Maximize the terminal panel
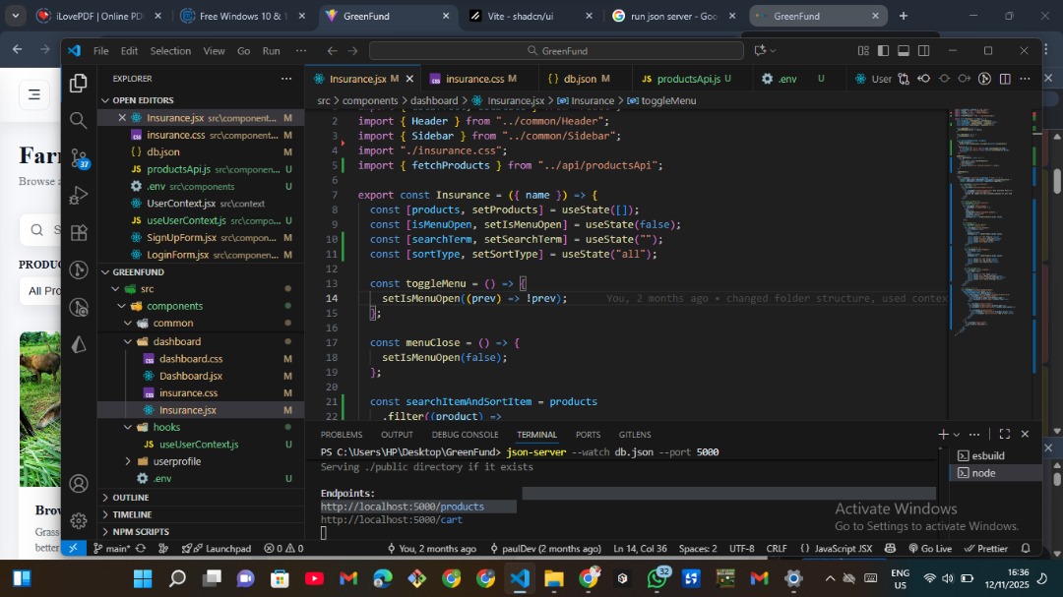The height and width of the screenshot is (597, 1063). [1004, 434]
